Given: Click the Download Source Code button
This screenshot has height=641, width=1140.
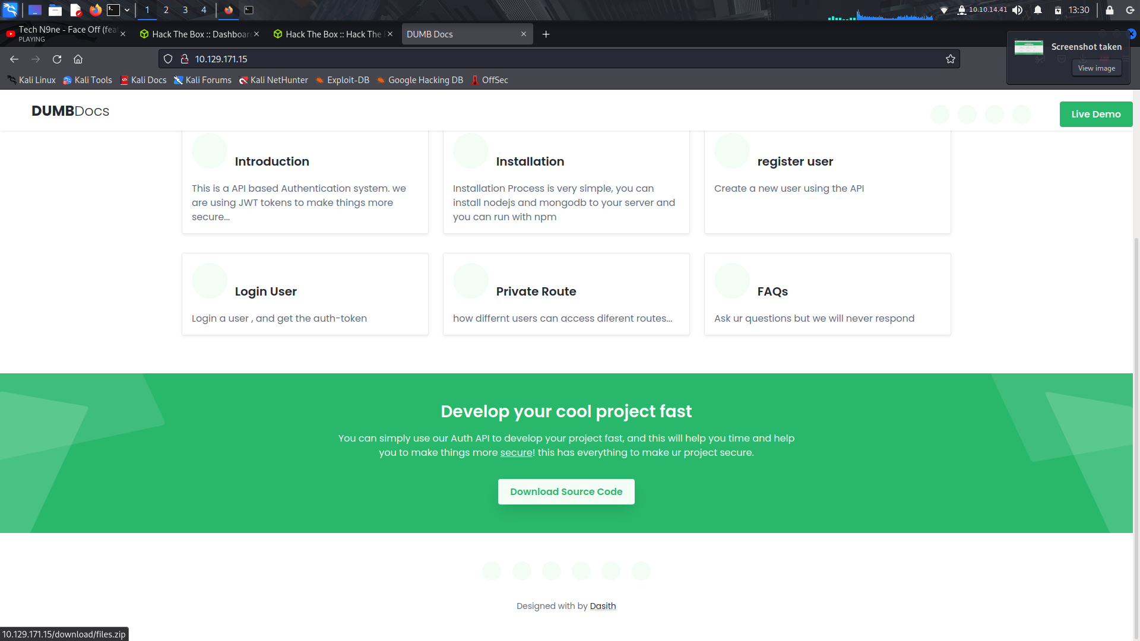Looking at the screenshot, I should click(566, 491).
